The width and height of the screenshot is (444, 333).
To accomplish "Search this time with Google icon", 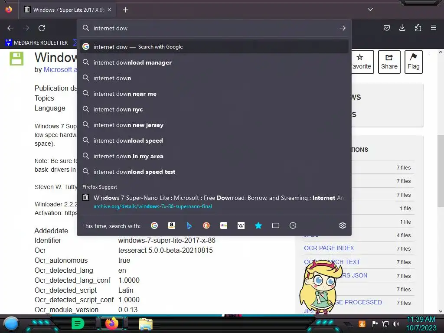I will click(154, 225).
